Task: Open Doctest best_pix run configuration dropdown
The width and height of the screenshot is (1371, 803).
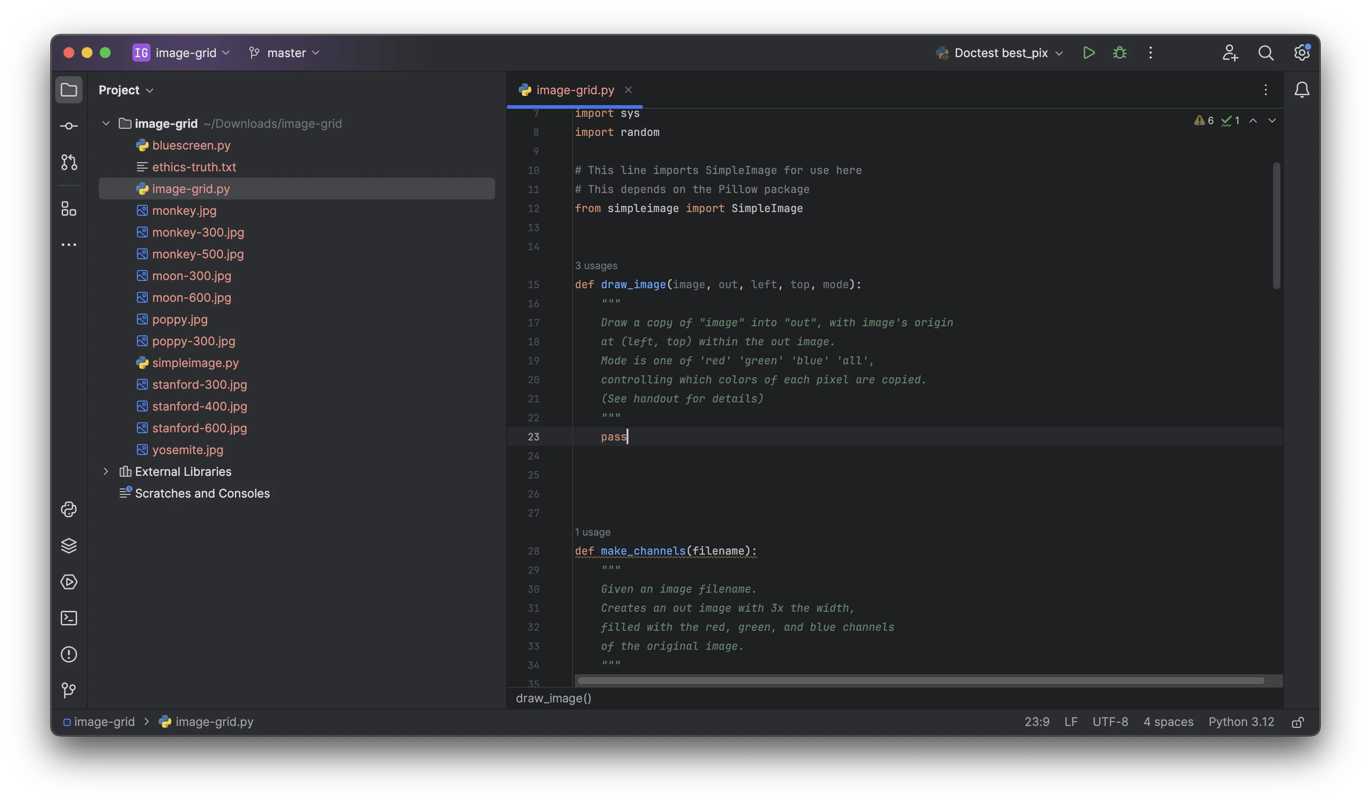Action: point(1000,53)
